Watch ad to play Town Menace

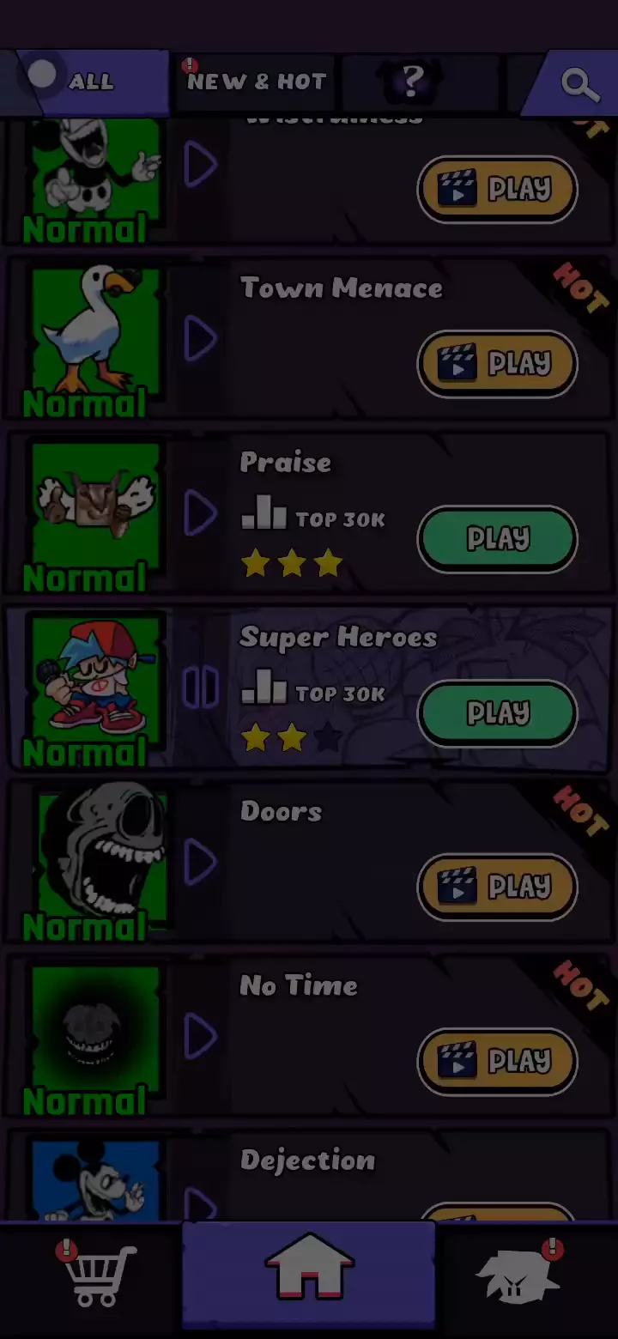pos(497,364)
